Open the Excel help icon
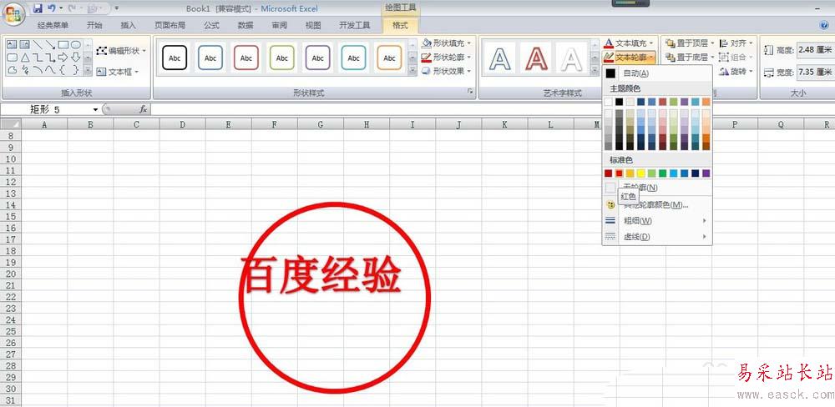Screen dimensions: 835x407 pyautogui.click(x=824, y=25)
